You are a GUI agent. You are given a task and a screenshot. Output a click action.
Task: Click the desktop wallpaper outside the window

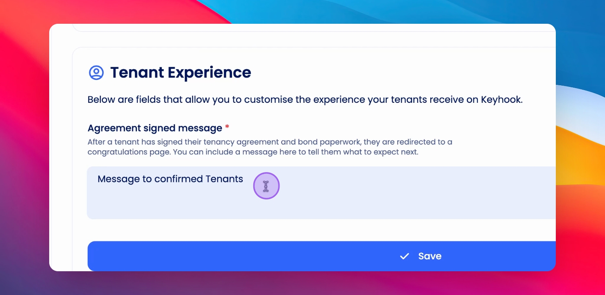(25, 164)
